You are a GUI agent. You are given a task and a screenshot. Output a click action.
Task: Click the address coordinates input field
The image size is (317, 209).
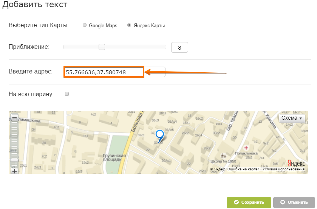pos(104,72)
